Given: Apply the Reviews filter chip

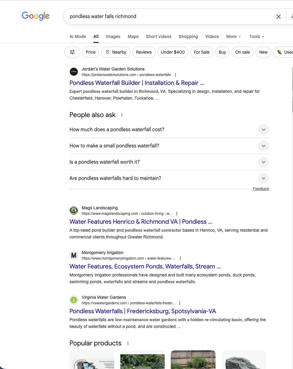Looking at the screenshot, I should point(144,52).
